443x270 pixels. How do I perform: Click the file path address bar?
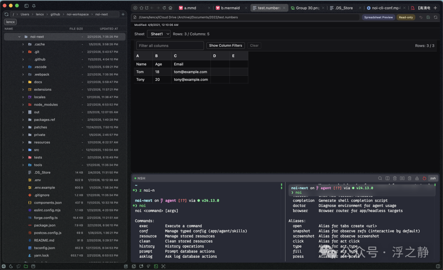pyautogui.click(x=246, y=17)
